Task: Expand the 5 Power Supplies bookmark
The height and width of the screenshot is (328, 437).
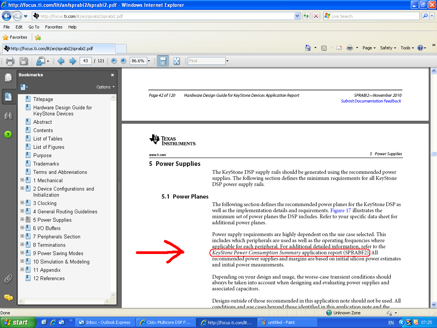Action: [22, 219]
